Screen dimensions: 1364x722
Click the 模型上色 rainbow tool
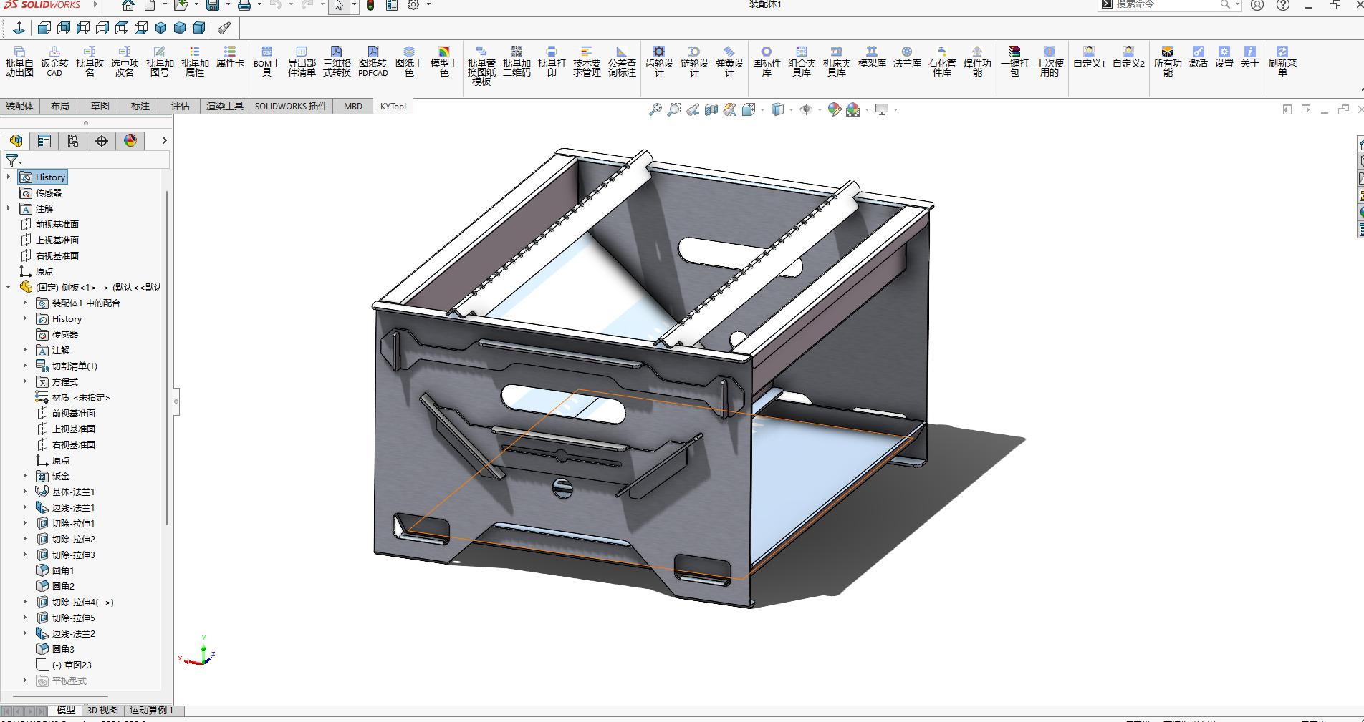pyautogui.click(x=444, y=62)
